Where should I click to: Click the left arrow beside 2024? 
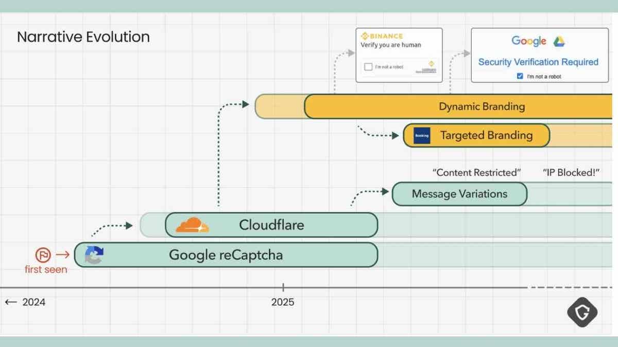pos(11,302)
